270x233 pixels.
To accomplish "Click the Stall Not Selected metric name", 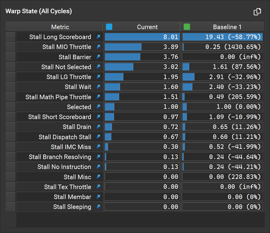I will click(66, 67).
